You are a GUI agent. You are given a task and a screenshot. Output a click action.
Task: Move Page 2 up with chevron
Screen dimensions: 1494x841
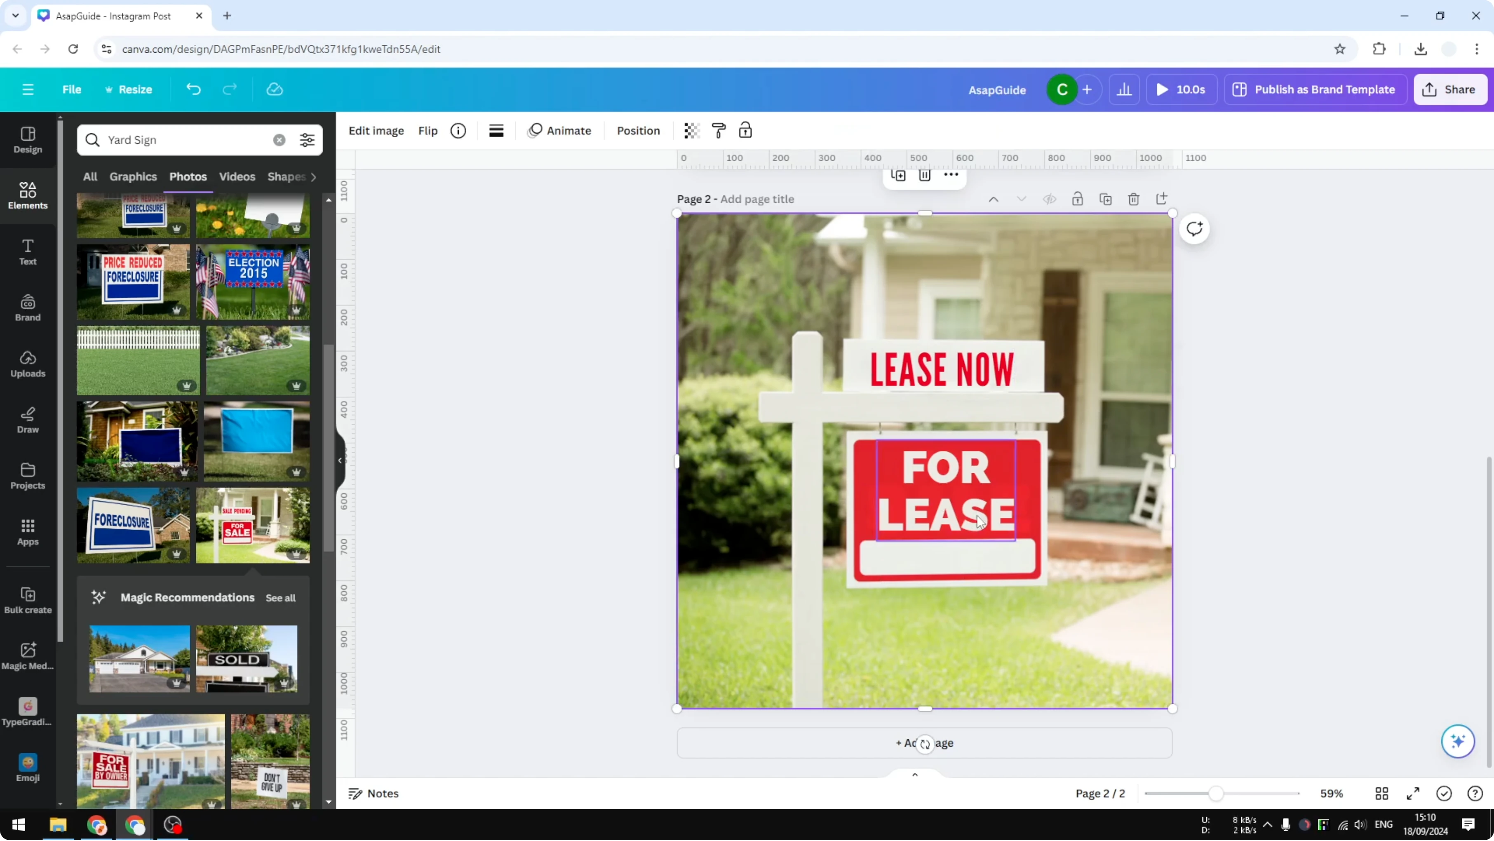(994, 199)
